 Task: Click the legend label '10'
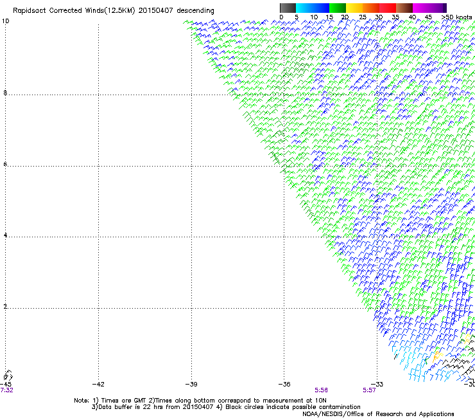(314, 17)
